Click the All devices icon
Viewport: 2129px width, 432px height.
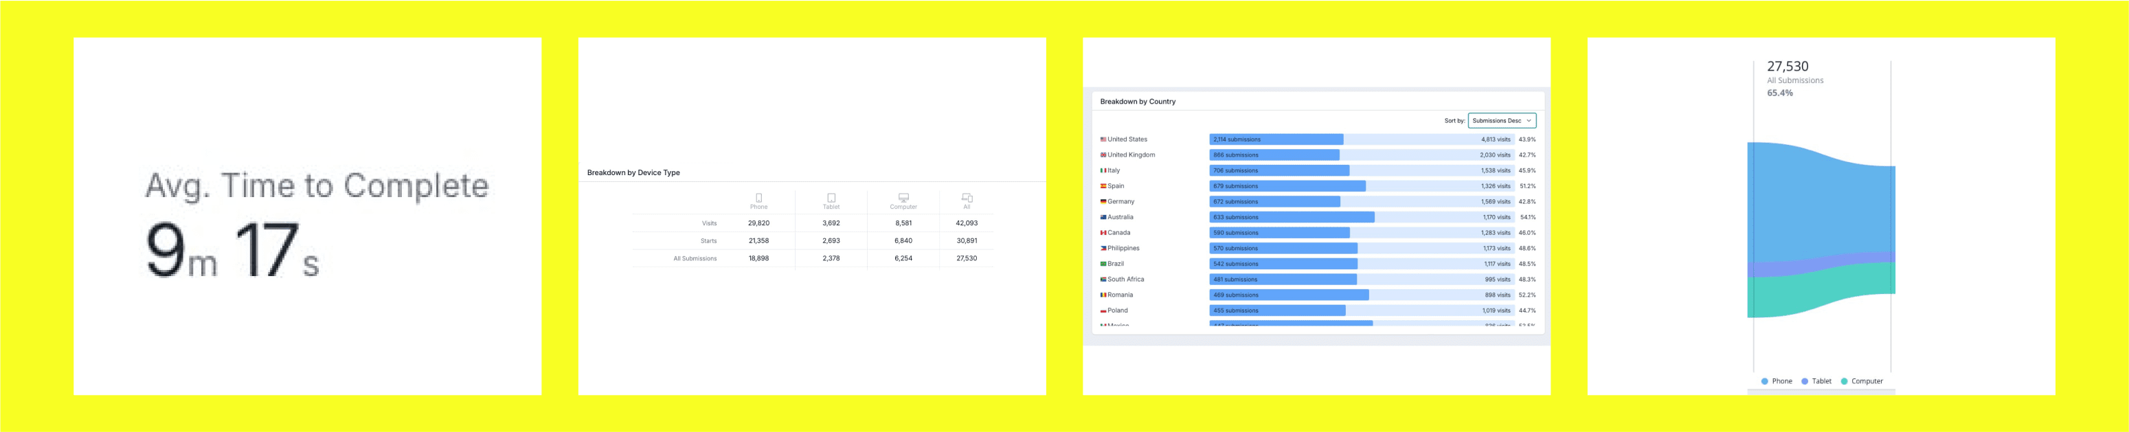[966, 197]
